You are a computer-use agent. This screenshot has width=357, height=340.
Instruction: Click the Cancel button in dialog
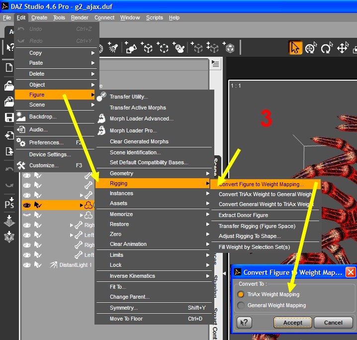[333, 323]
